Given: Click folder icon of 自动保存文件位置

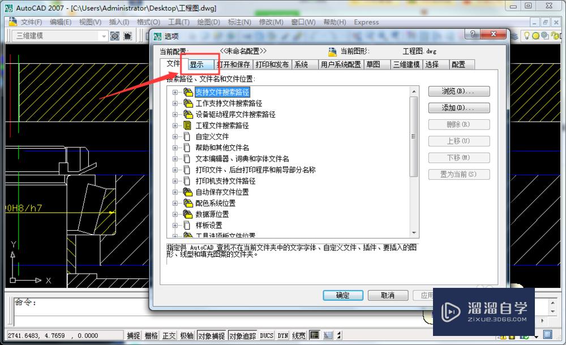Looking at the screenshot, I should point(188,192).
